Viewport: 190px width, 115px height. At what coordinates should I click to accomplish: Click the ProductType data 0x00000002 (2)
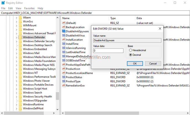point(145,81)
